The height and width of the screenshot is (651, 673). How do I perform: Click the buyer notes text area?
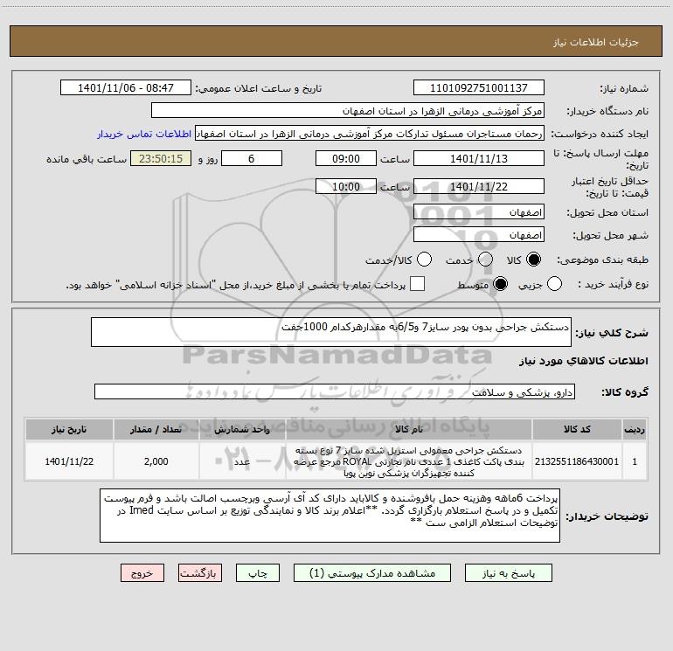click(x=330, y=516)
